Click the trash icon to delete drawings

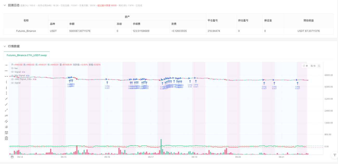pos(6,138)
